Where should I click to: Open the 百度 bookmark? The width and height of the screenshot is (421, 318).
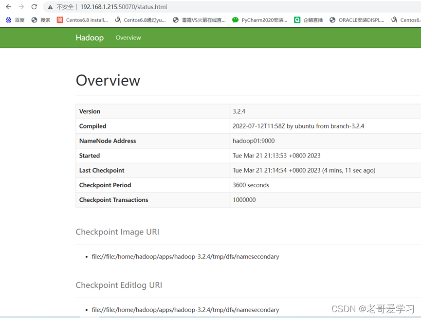coord(15,20)
